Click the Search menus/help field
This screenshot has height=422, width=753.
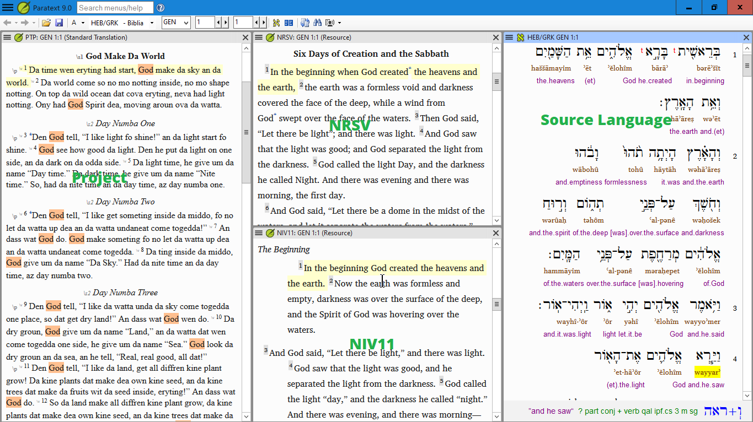pyautogui.click(x=114, y=8)
